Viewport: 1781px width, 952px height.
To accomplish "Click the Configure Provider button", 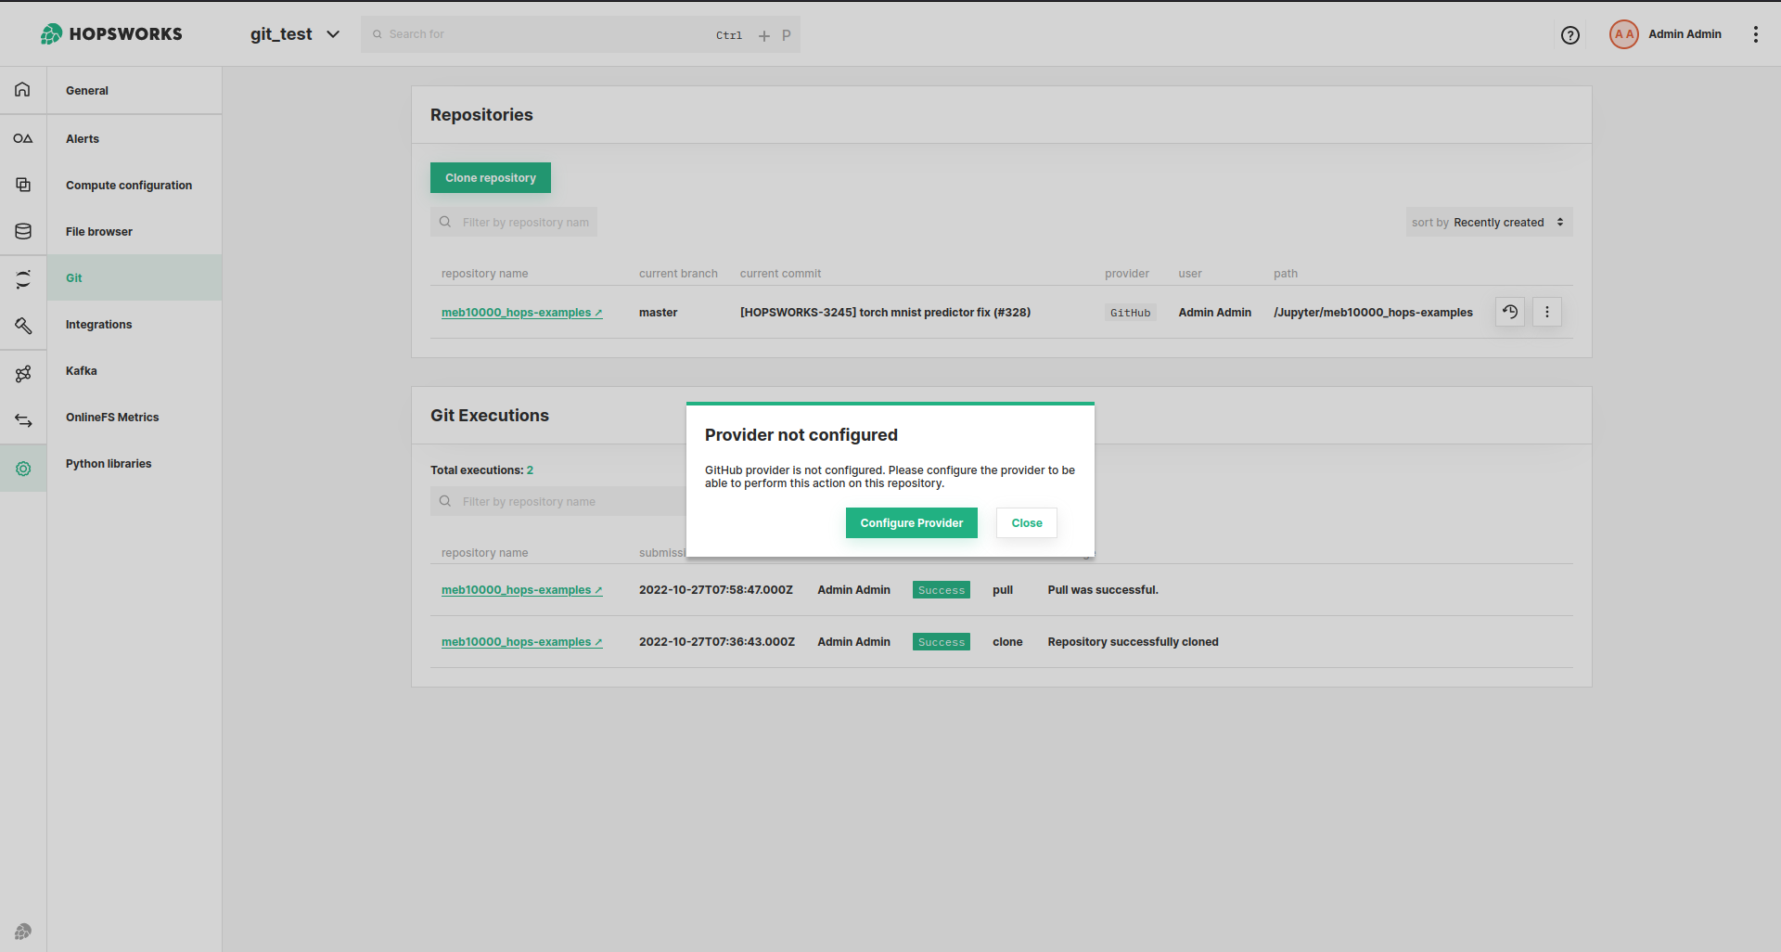I will pos(911,522).
